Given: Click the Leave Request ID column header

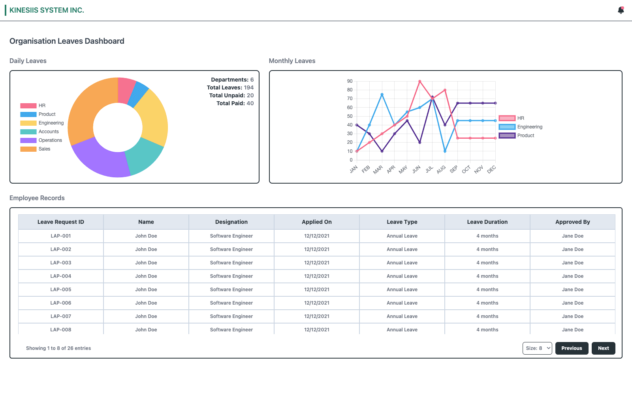Looking at the screenshot, I should 61,222.
